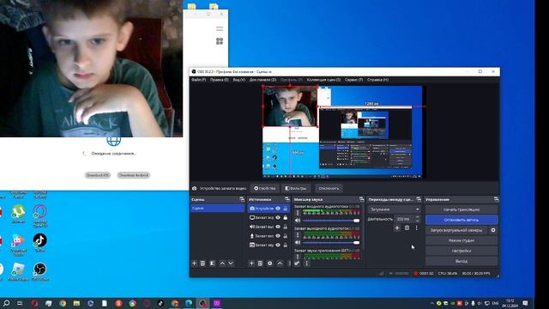Click the Stop Recording button
Viewport: 549px width, 309px height.
point(462,220)
